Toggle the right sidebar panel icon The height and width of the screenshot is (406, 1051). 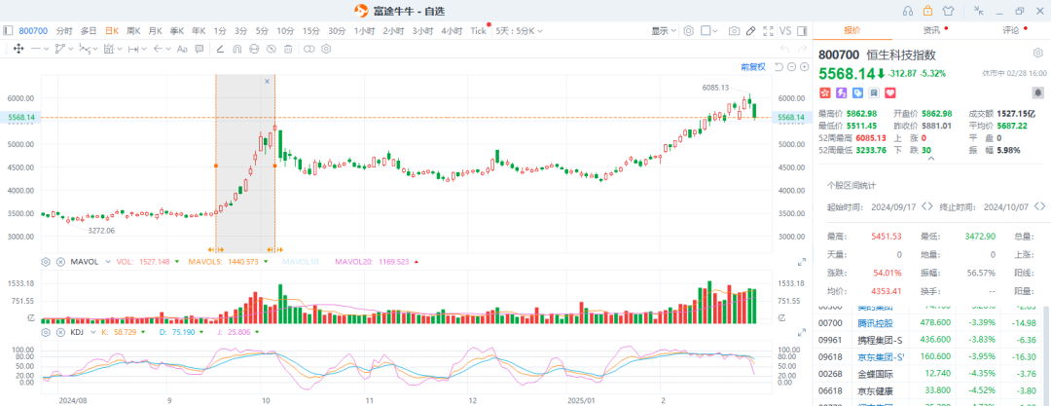pyautogui.click(x=803, y=31)
